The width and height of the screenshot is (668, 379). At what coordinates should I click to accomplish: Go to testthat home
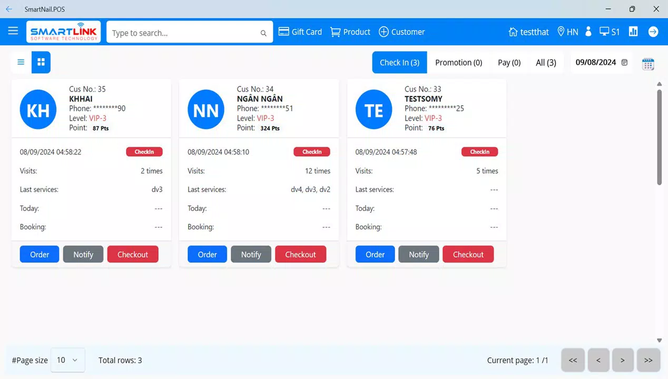point(528,32)
